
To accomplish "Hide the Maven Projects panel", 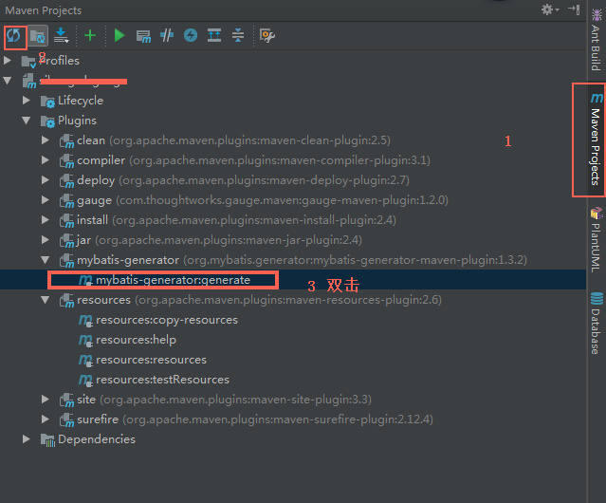I will 574,9.
